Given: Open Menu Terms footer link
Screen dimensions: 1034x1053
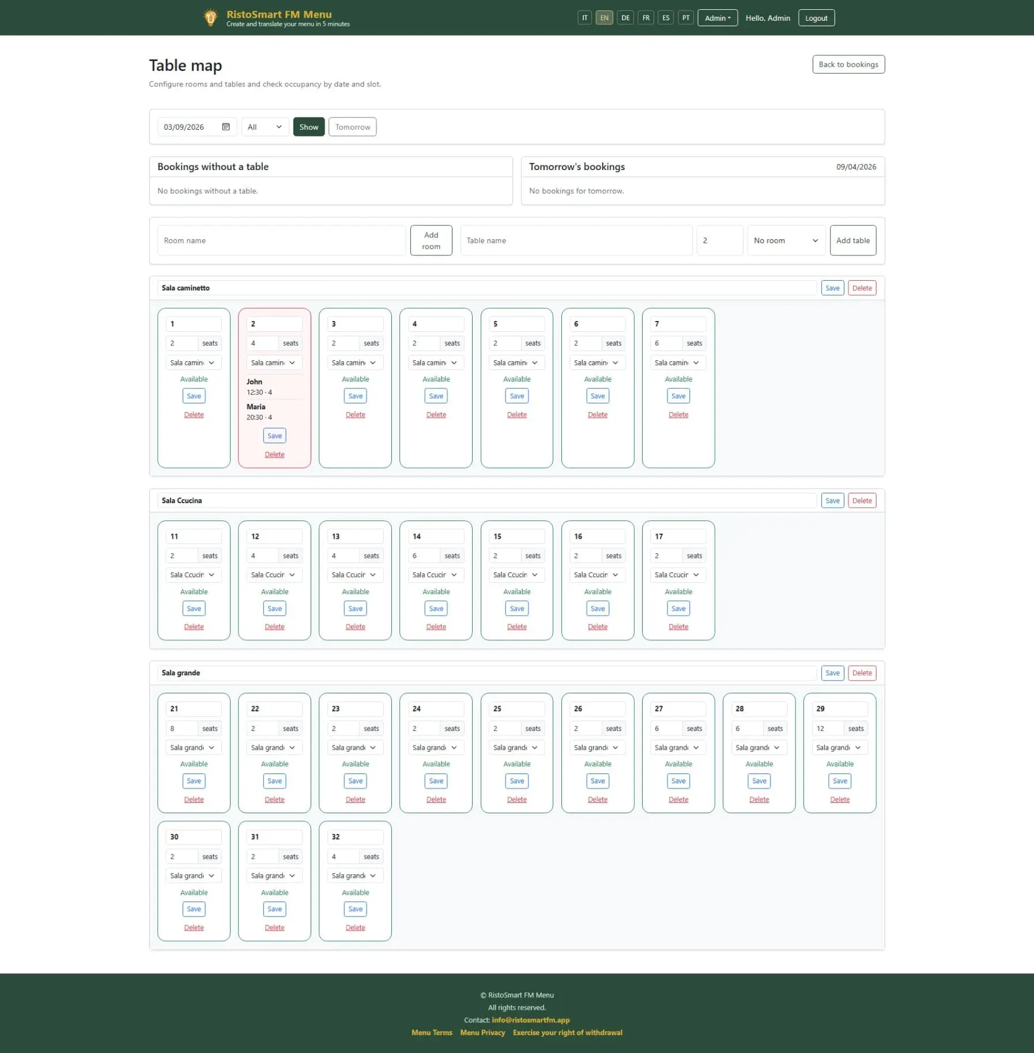Looking at the screenshot, I should [x=432, y=1033].
